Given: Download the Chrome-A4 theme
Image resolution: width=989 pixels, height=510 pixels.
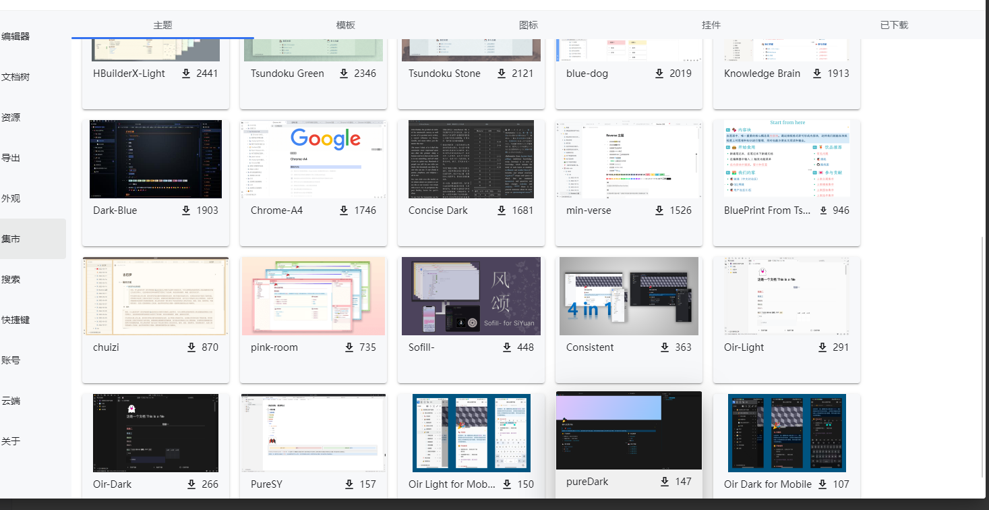Looking at the screenshot, I should click(x=345, y=210).
